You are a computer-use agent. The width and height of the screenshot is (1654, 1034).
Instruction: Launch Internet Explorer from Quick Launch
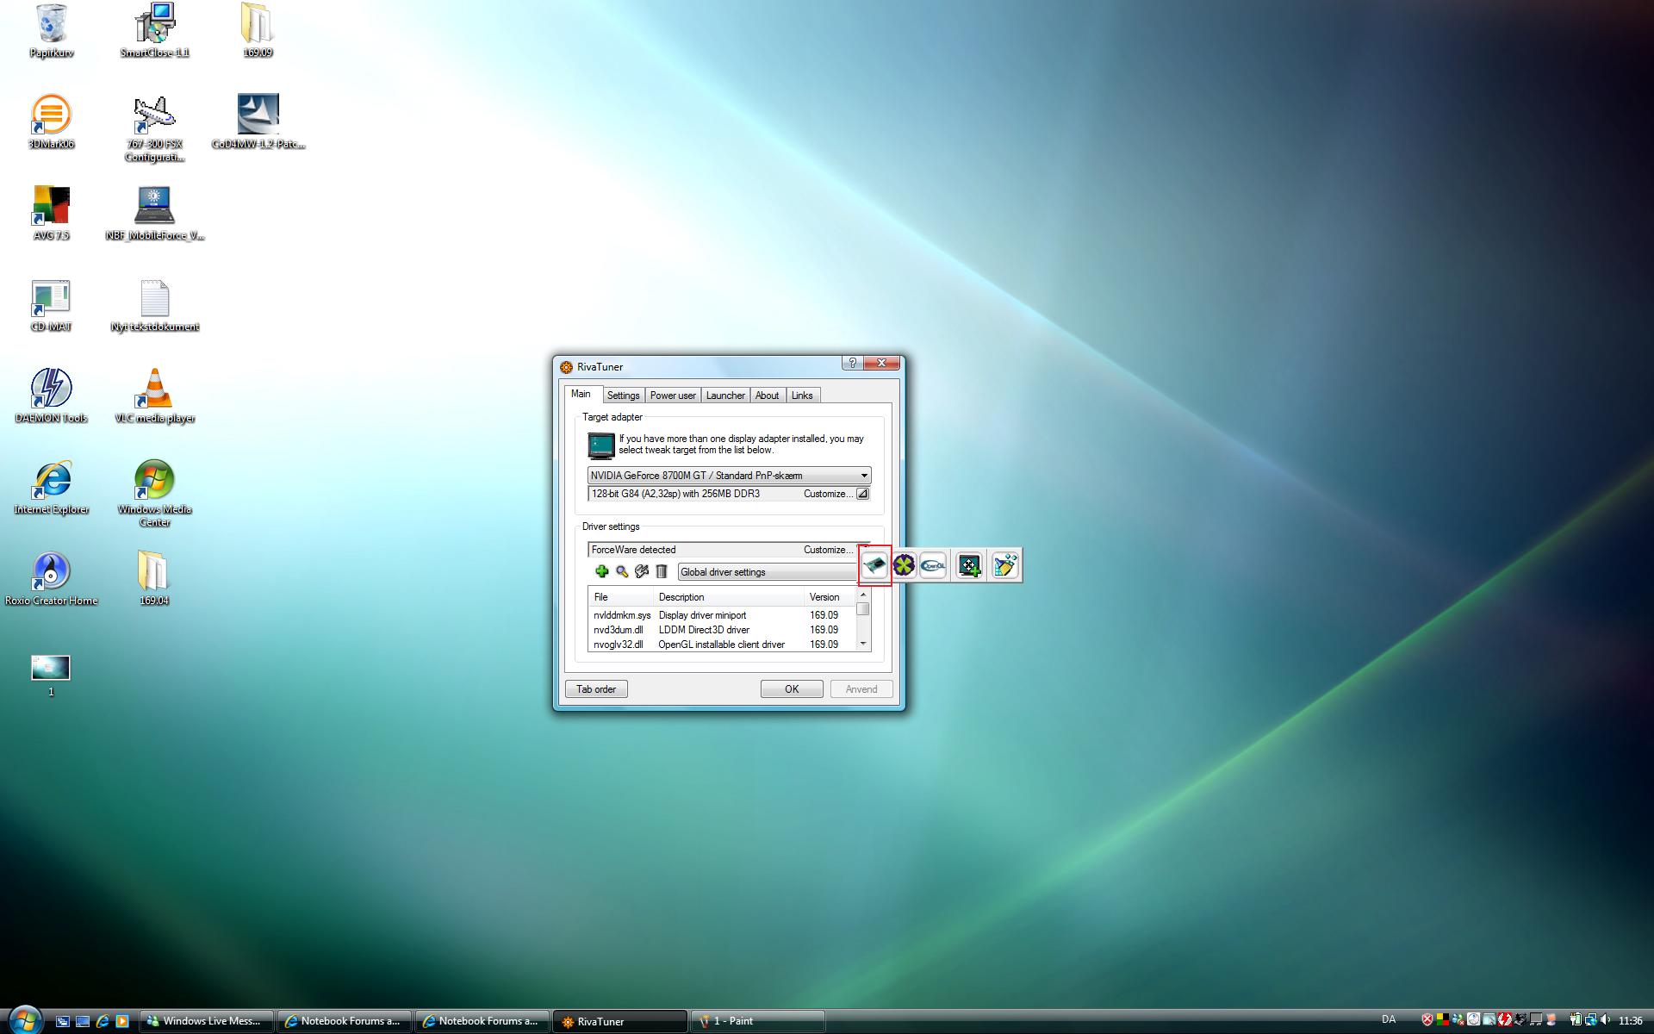click(x=103, y=1021)
